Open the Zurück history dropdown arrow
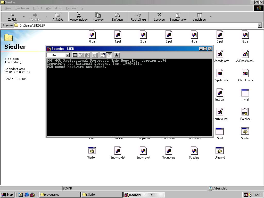264x198 pixels. (x=24, y=17)
